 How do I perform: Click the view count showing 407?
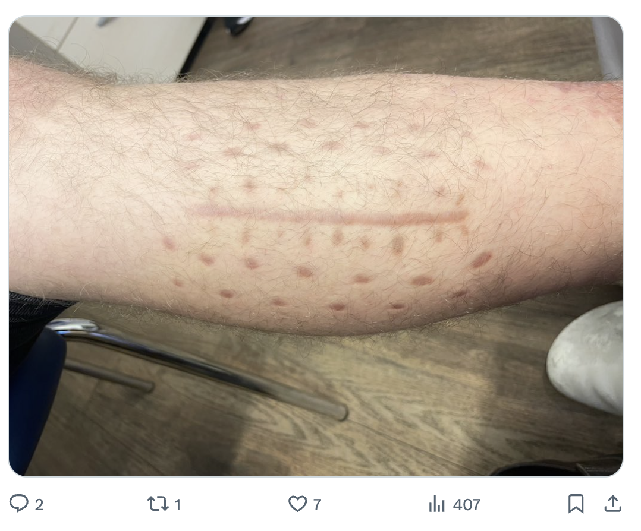(467, 505)
